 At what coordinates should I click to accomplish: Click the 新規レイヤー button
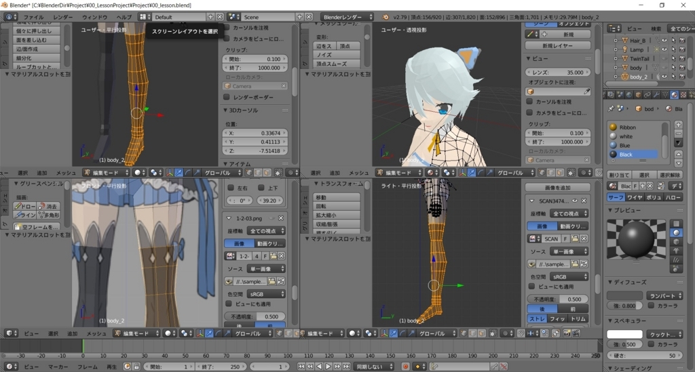point(558,45)
